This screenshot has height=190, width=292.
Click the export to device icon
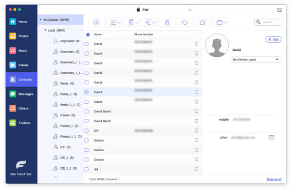point(131,22)
